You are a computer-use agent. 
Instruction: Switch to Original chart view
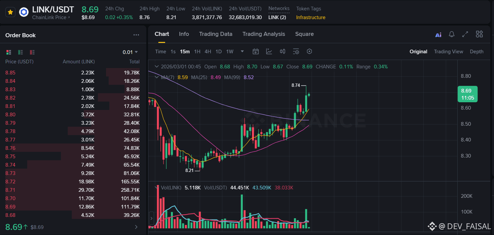(x=418, y=51)
